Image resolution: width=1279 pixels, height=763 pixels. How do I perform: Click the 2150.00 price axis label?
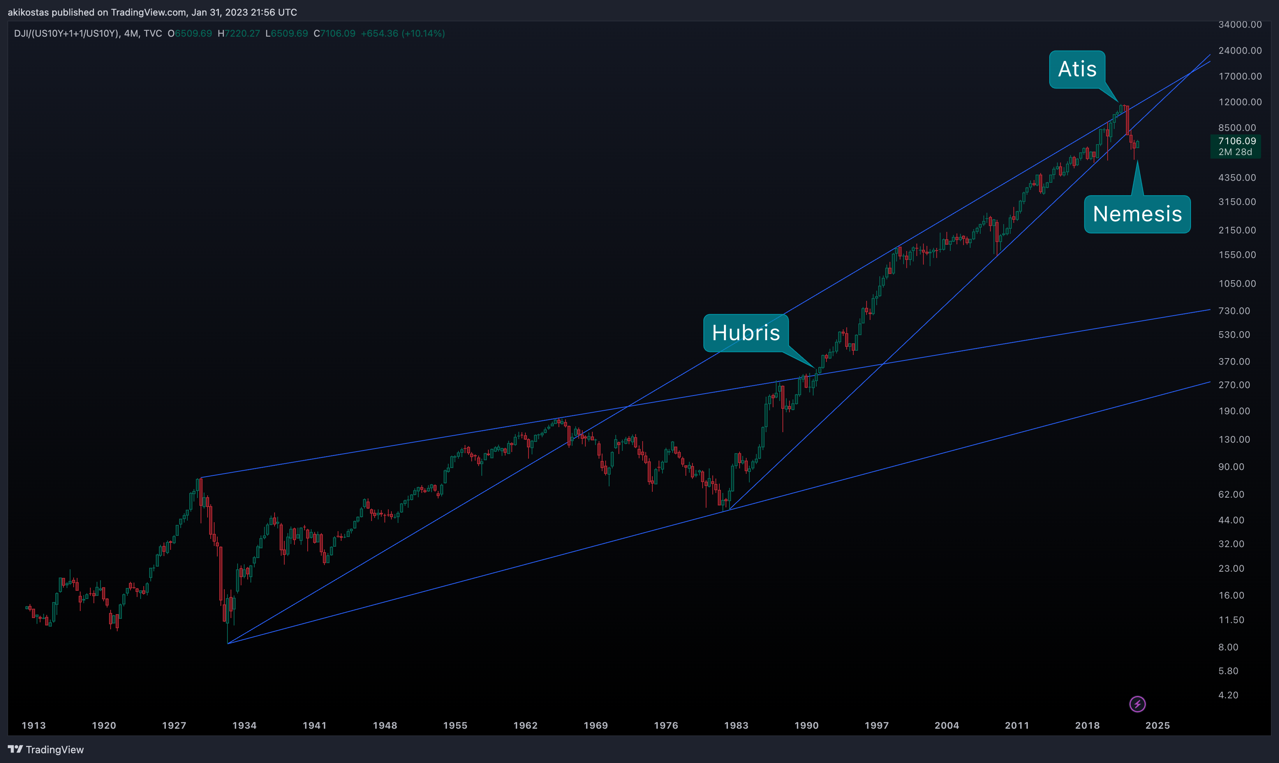tap(1237, 230)
